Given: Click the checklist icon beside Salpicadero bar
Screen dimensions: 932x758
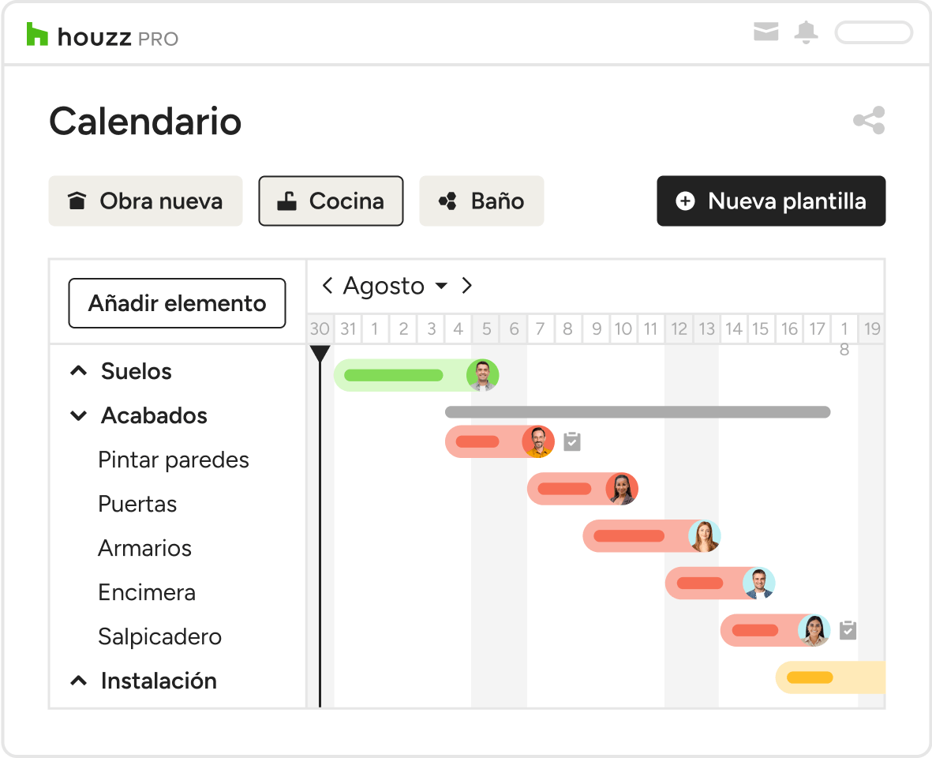Looking at the screenshot, I should [x=848, y=629].
